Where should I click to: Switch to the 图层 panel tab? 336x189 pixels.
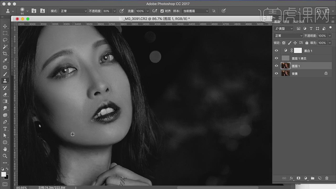pyautogui.click(x=277, y=22)
